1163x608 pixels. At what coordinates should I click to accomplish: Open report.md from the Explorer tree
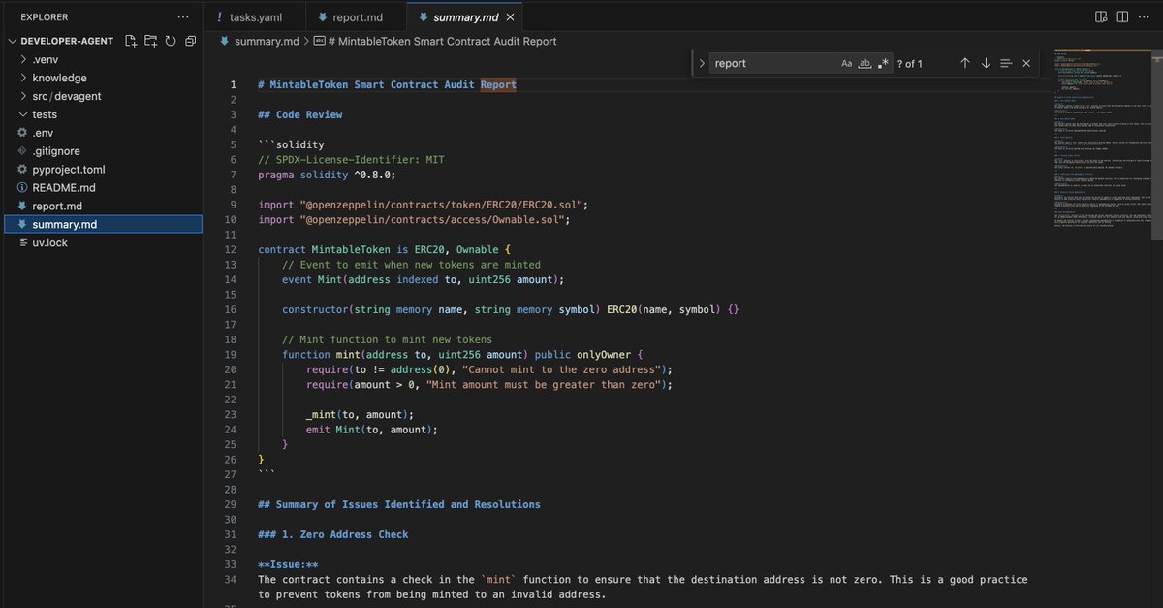101,207
